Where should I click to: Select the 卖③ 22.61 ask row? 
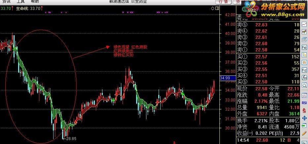click(268, 37)
